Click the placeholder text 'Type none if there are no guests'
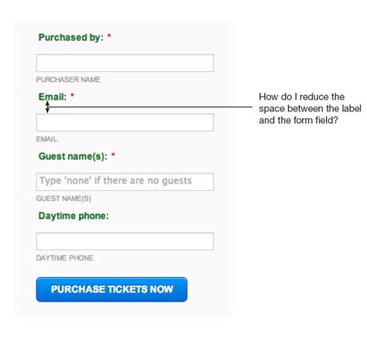 coord(115,181)
